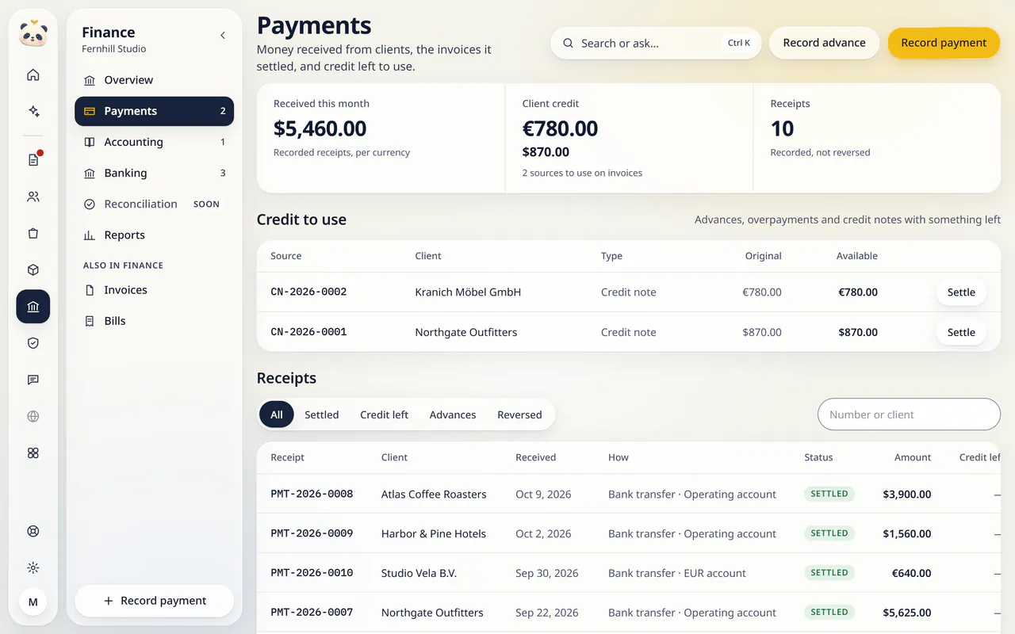Open Reports in Finance menu
This screenshot has height=634, width=1015.
pyautogui.click(x=154, y=235)
